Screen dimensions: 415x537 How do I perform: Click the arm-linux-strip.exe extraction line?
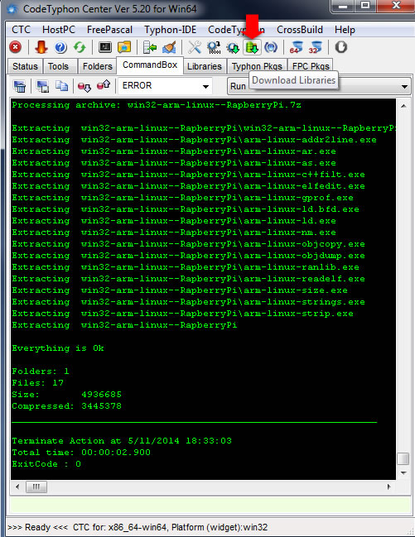(x=183, y=314)
